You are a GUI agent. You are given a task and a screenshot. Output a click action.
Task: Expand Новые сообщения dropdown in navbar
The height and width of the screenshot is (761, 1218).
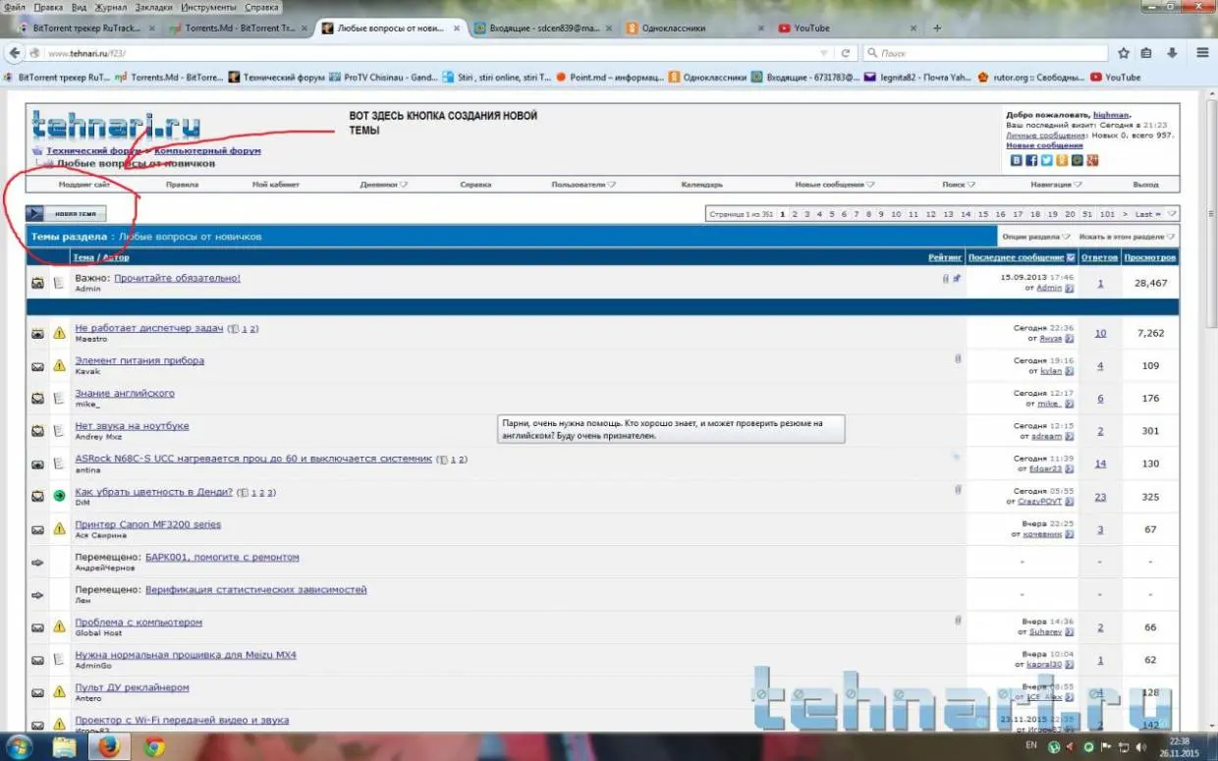click(835, 185)
